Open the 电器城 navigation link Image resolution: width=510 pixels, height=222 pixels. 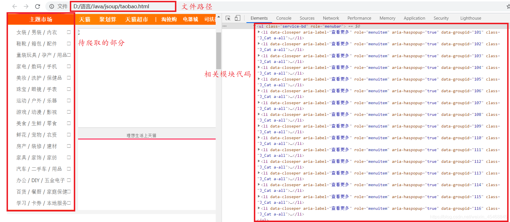[190, 19]
